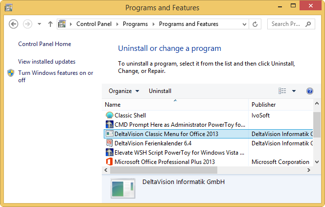Select the Classic Shell entry
The height and width of the screenshot is (207, 325).
[x=130, y=115]
